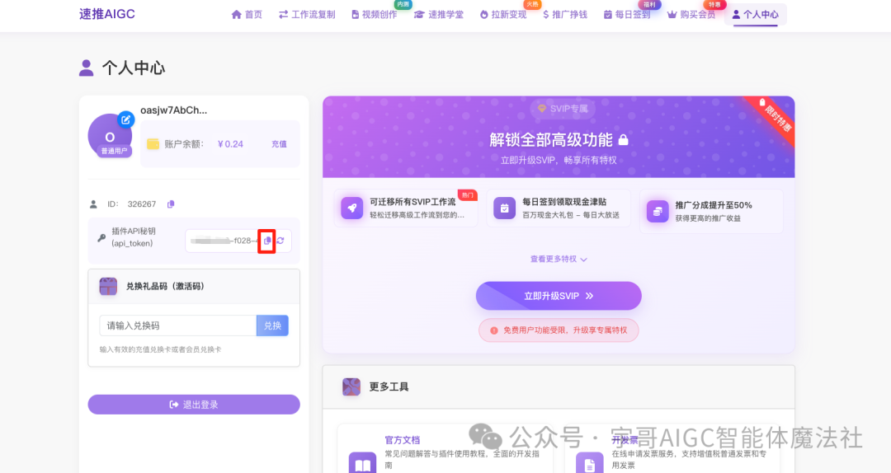Click the wallet icon beside 账户余额
The image size is (891, 473).
pyautogui.click(x=153, y=144)
